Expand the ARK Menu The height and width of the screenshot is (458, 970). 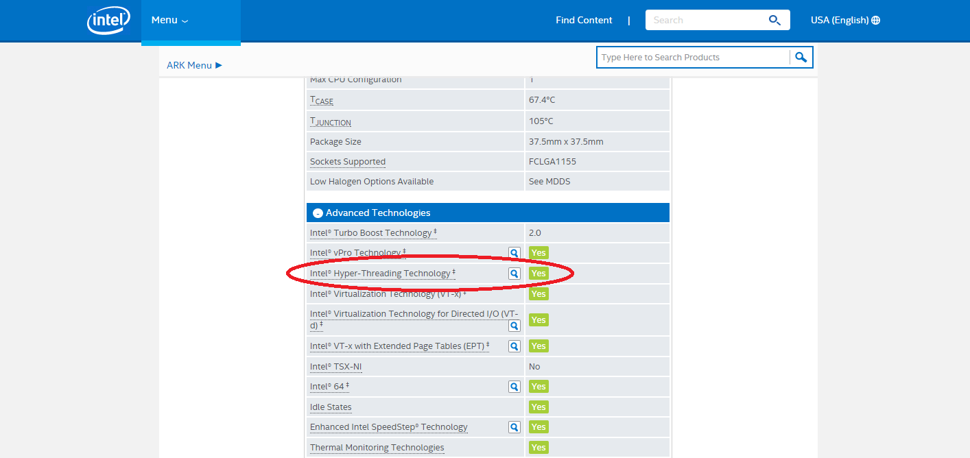point(195,65)
